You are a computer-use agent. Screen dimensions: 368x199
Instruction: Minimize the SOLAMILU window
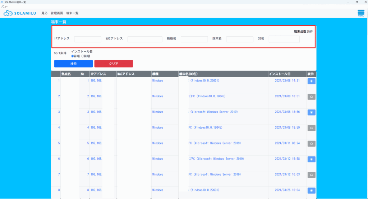click(348, 2)
